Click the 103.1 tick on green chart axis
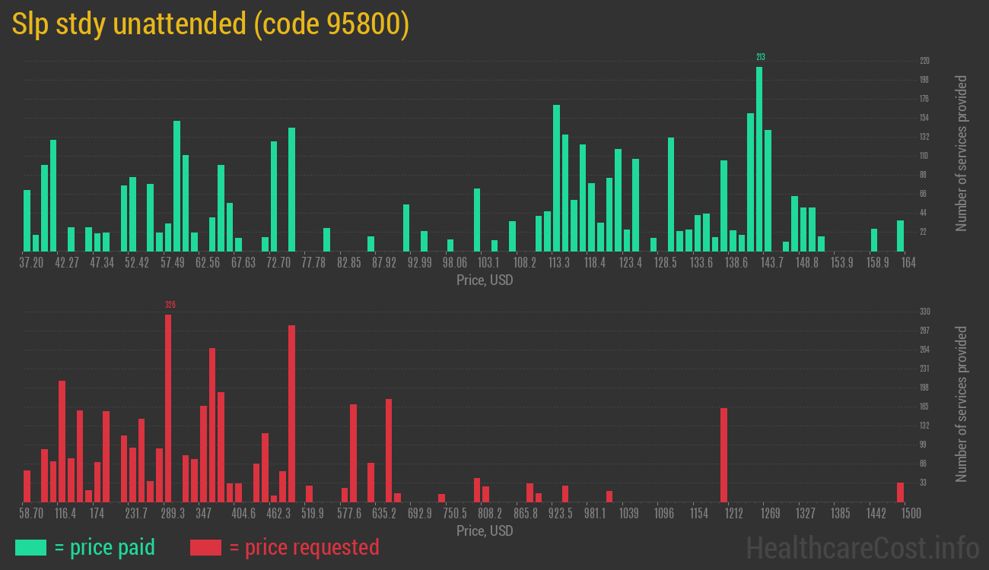Image resolution: width=989 pixels, height=570 pixels. (x=488, y=263)
